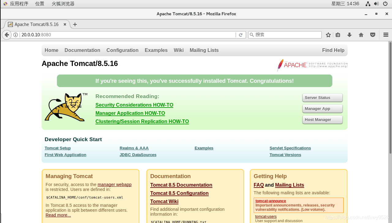Show bookmarks list icon
This screenshot has width=392, height=223.
coord(338,35)
